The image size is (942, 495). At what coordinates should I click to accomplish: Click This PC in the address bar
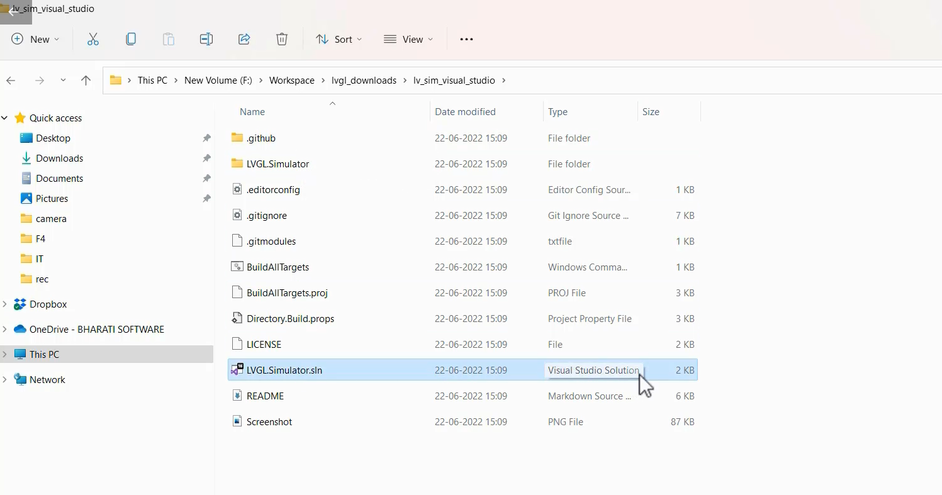pos(152,81)
